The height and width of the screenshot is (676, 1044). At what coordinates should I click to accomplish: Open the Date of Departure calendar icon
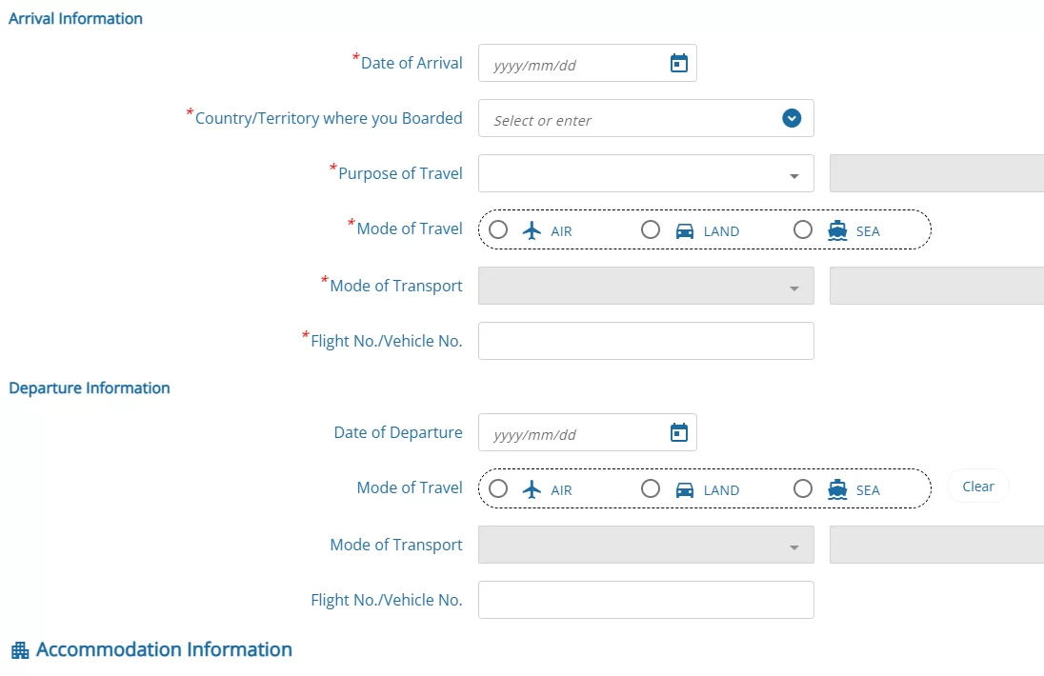pos(678,433)
